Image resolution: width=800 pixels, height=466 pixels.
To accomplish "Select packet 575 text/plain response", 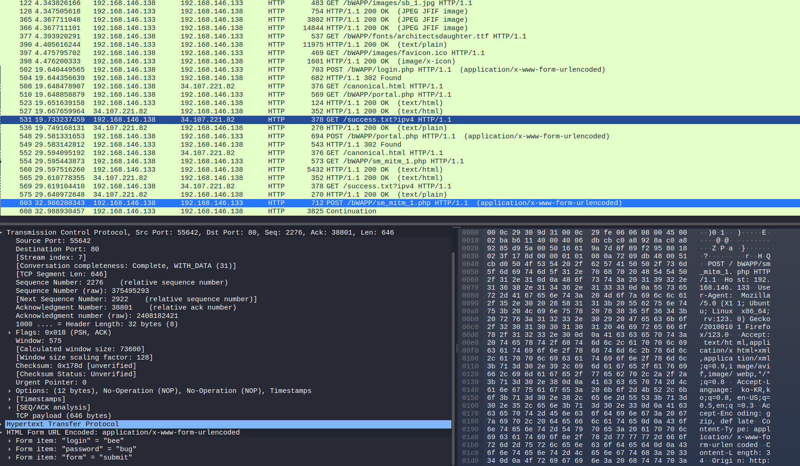I will click(x=400, y=194).
